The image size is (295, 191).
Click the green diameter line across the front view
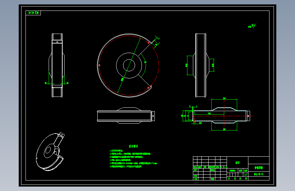(x=129, y=65)
